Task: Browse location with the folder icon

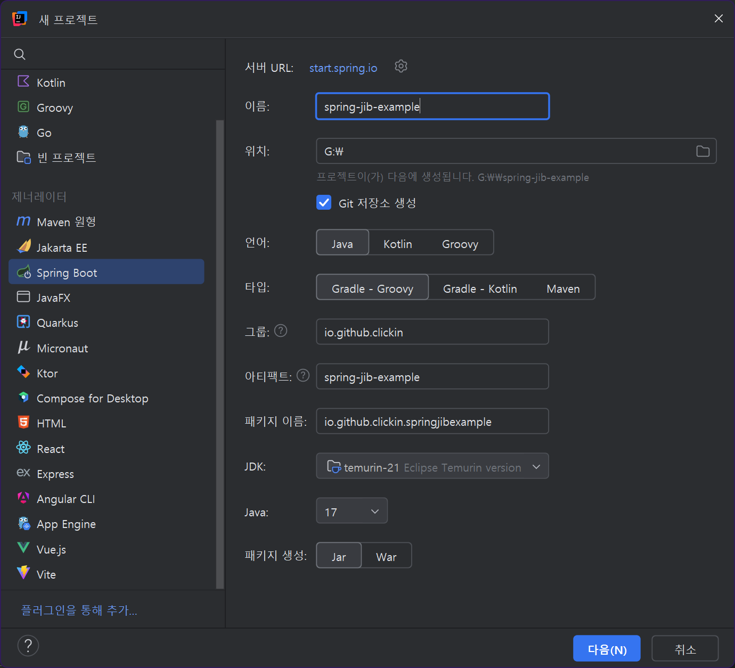Action: [703, 151]
